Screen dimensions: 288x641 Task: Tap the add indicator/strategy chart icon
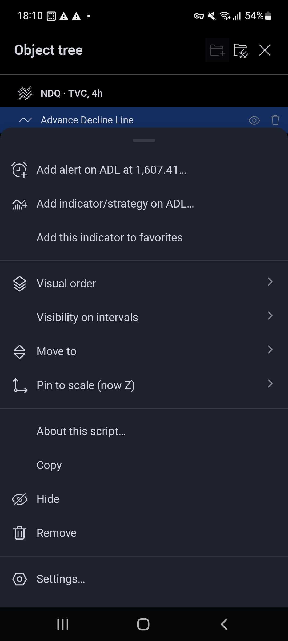click(x=19, y=204)
